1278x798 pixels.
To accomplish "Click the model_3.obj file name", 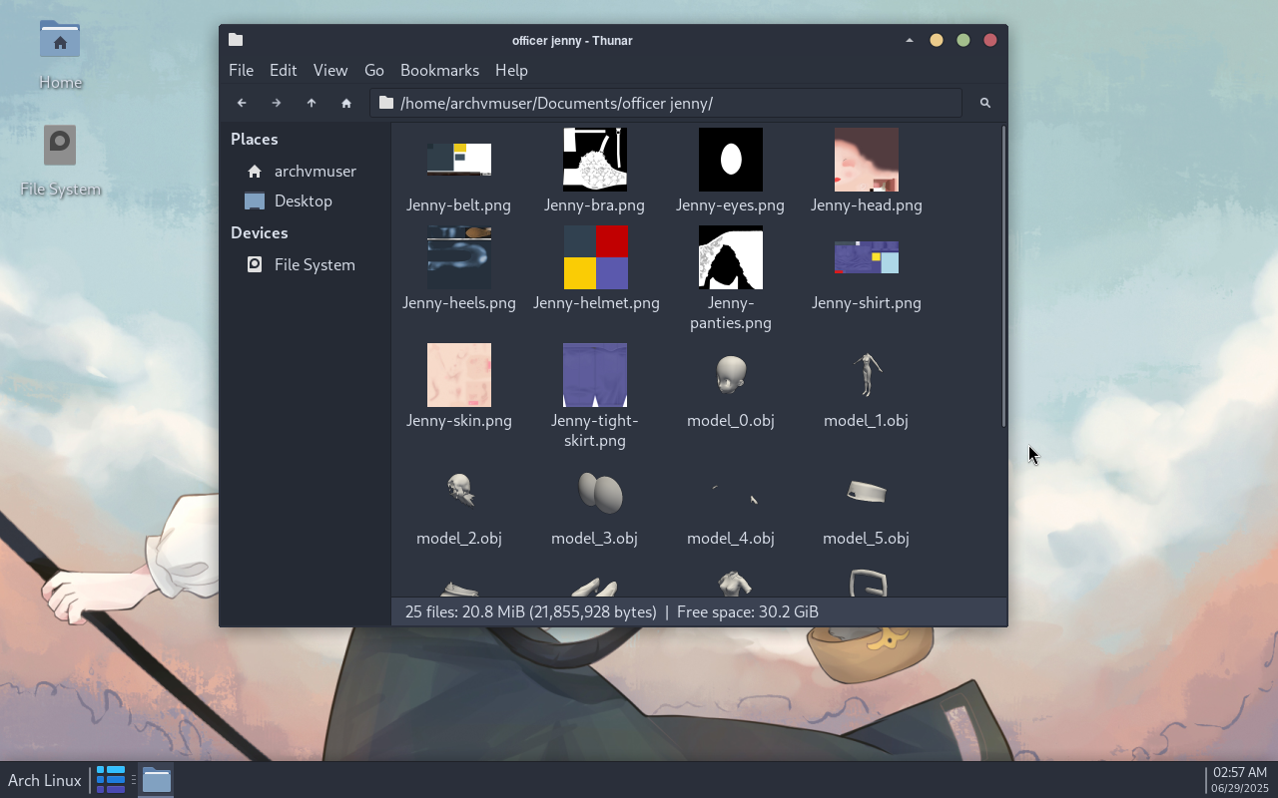I will 594,538.
